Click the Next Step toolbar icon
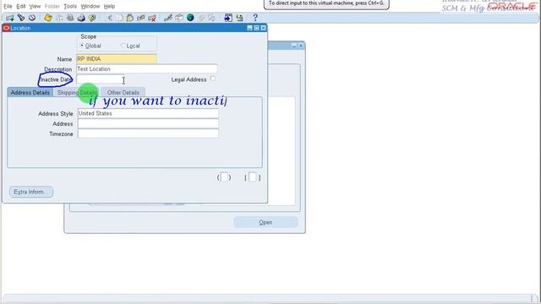 (59, 18)
